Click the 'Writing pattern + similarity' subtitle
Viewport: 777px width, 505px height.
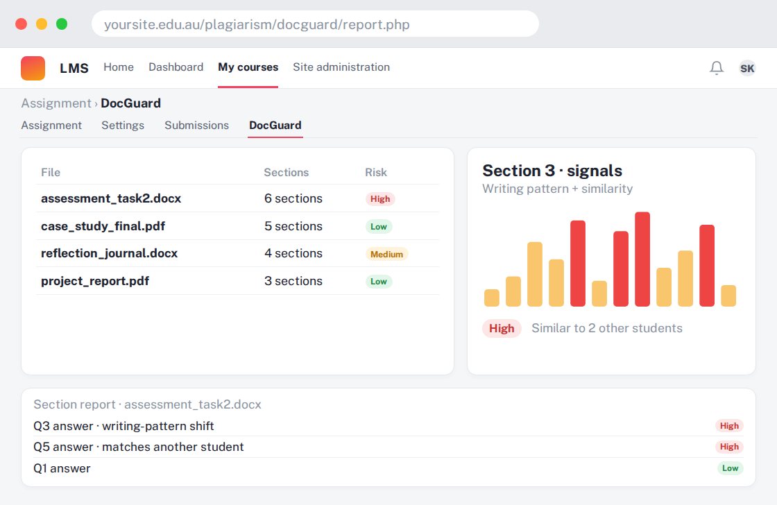click(558, 189)
